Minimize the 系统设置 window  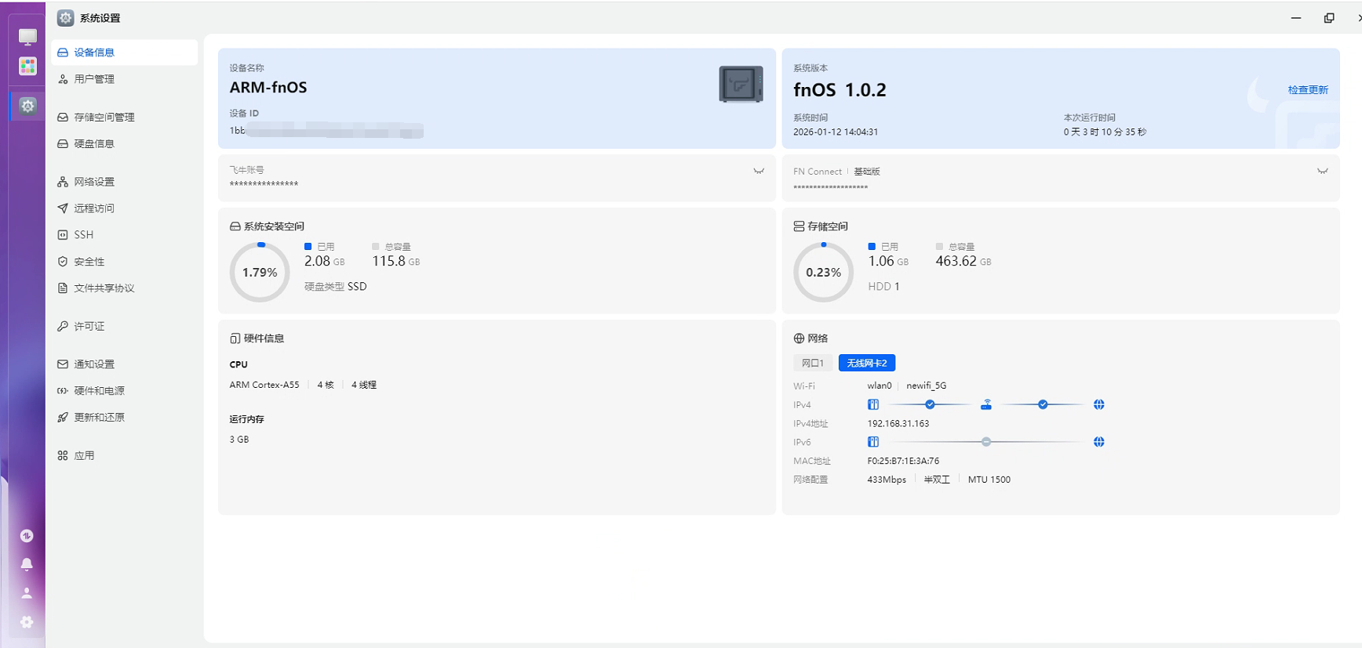1296,18
